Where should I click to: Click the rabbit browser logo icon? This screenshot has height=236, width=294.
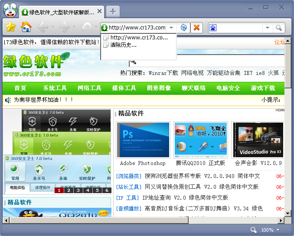[x=10, y=10]
